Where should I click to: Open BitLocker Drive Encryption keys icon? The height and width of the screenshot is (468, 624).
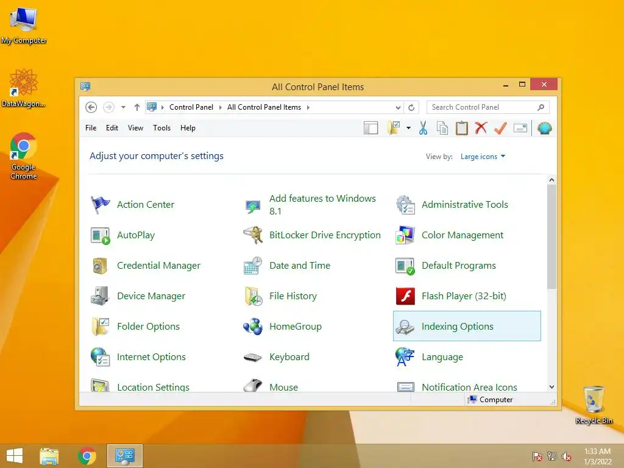(x=253, y=235)
